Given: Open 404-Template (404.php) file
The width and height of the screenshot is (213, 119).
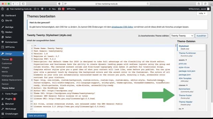Looking at the screenshot, I should pos(185,80).
